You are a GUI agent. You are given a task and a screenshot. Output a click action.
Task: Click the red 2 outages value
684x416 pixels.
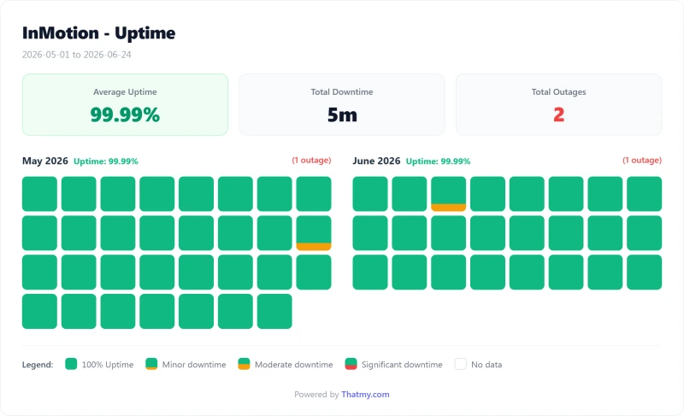pyautogui.click(x=559, y=115)
